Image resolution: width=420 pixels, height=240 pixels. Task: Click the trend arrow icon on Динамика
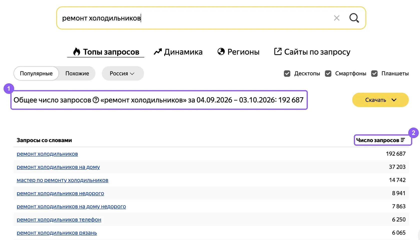pyautogui.click(x=158, y=52)
